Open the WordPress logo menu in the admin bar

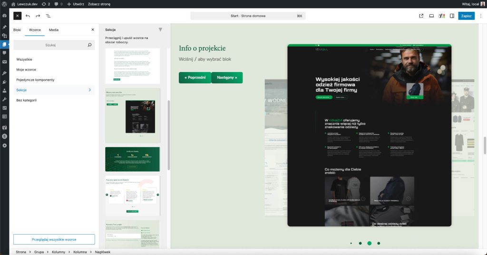coord(4,4)
